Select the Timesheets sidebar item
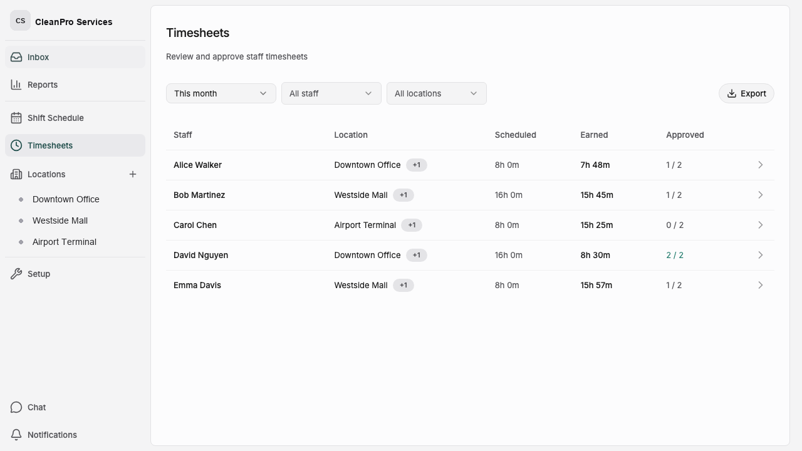This screenshot has height=451, width=802. [75, 145]
